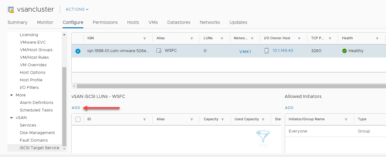Select Licensing in the sidebar
Image resolution: width=386 pixels, height=157 pixels.
29,35
